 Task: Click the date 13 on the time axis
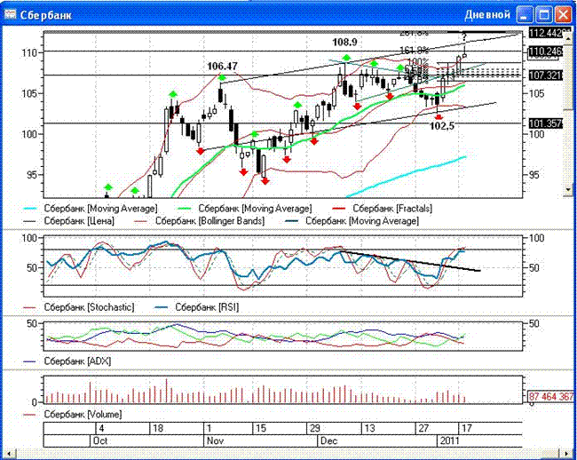click(369, 428)
